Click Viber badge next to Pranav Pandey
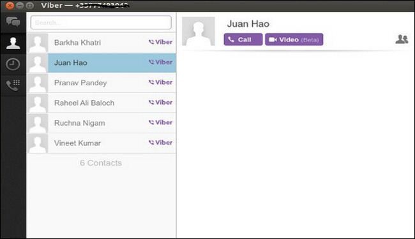The height and width of the screenshot is (239, 415). tap(160, 82)
